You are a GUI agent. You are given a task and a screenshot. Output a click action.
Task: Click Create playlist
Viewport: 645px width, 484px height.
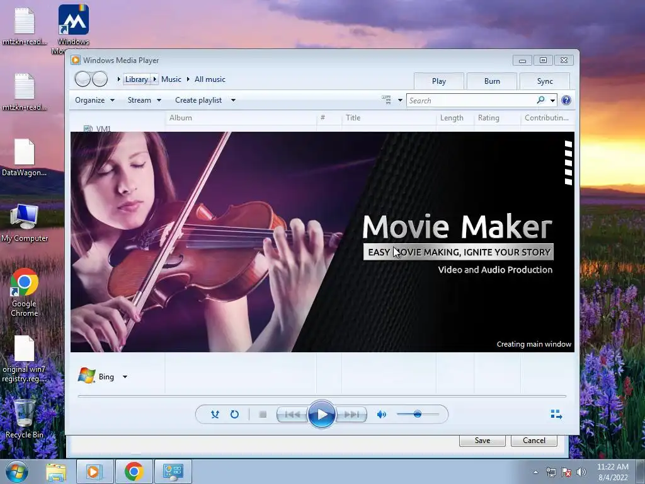198,100
